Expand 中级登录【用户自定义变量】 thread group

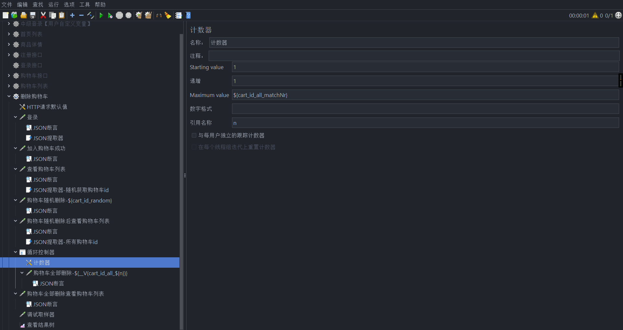click(9, 24)
